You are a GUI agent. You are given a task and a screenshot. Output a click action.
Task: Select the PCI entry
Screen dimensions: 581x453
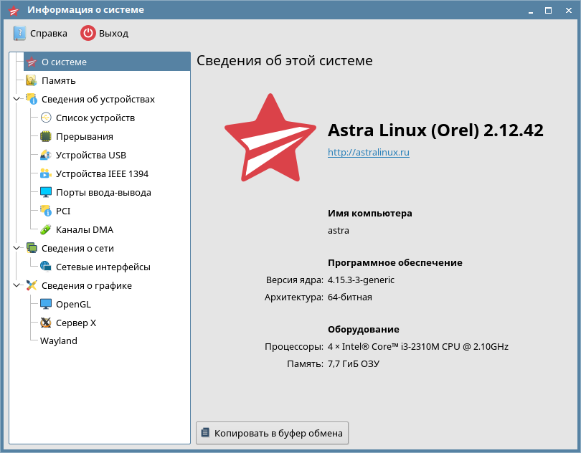tap(63, 211)
